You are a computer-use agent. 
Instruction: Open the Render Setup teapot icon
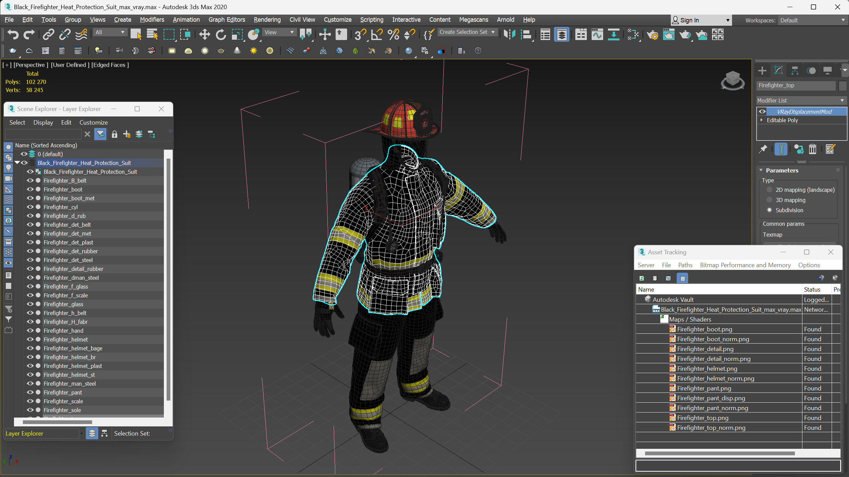tap(652, 34)
